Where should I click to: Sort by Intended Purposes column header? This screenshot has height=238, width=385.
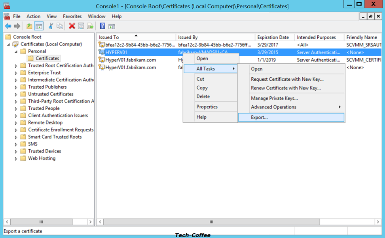(319, 37)
